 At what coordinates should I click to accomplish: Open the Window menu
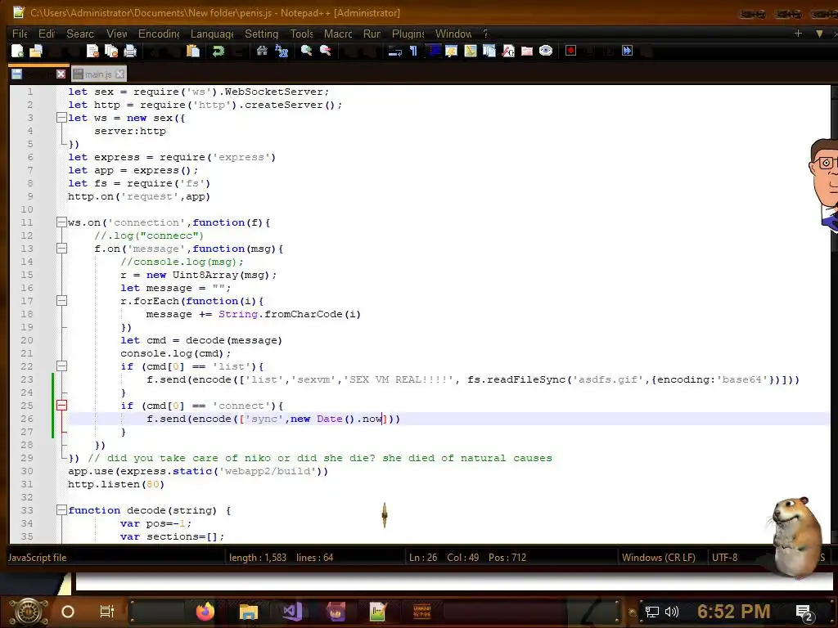(453, 34)
